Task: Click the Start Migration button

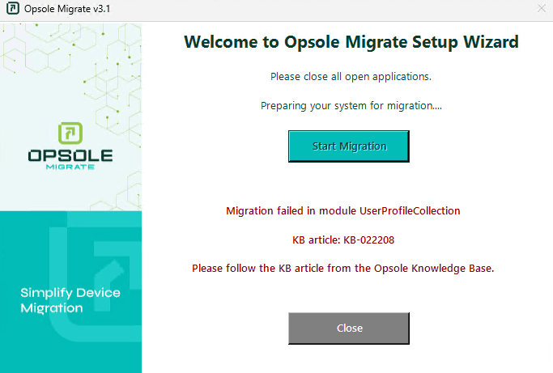Action: [349, 146]
